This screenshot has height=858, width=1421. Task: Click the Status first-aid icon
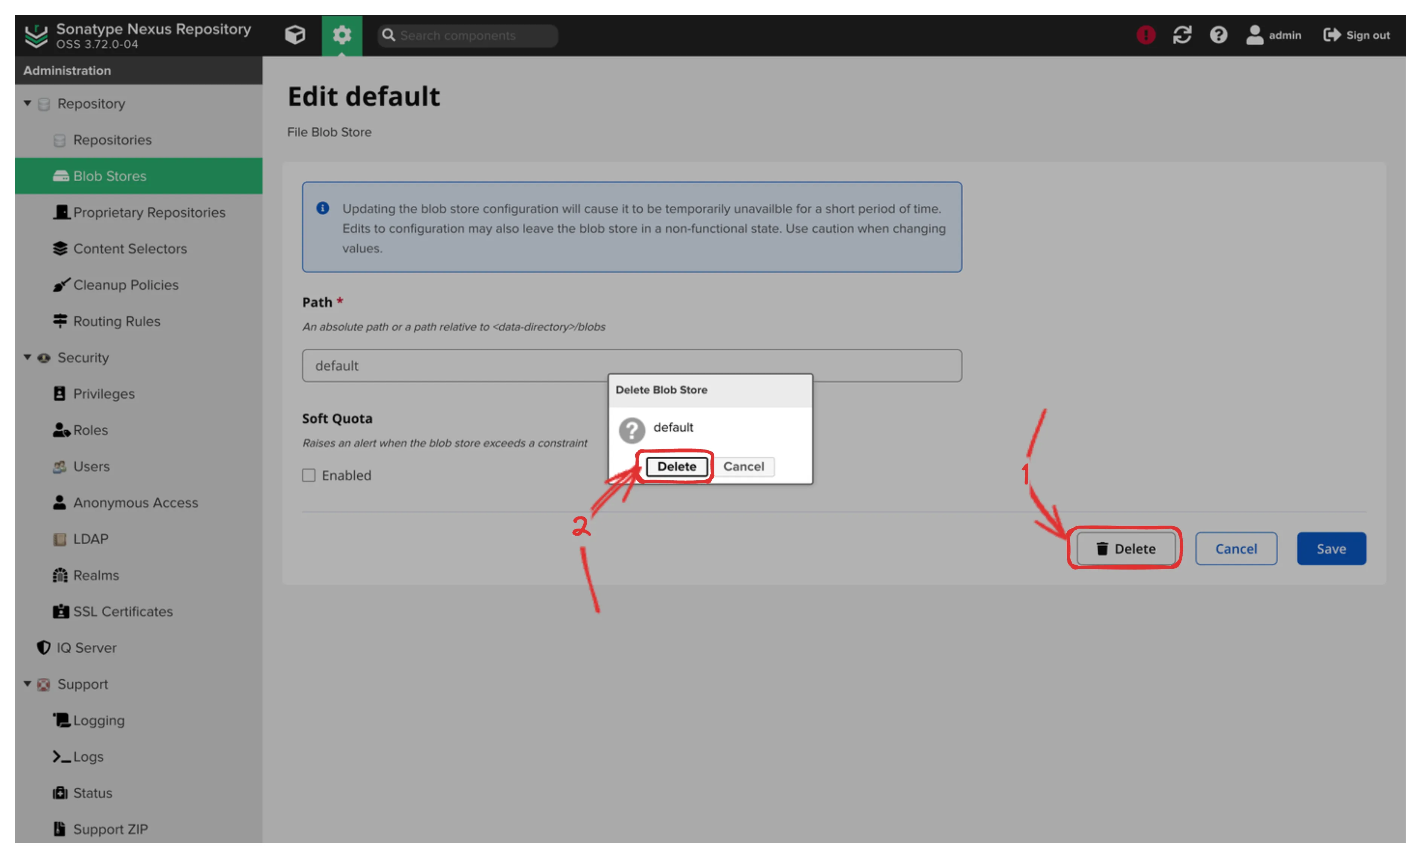click(60, 793)
